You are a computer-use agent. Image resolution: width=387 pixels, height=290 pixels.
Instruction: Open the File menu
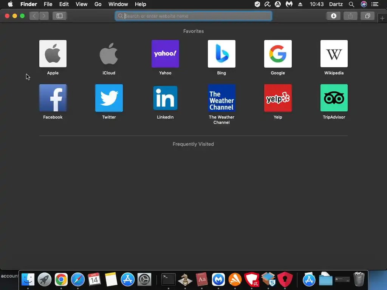click(x=48, y=4)
